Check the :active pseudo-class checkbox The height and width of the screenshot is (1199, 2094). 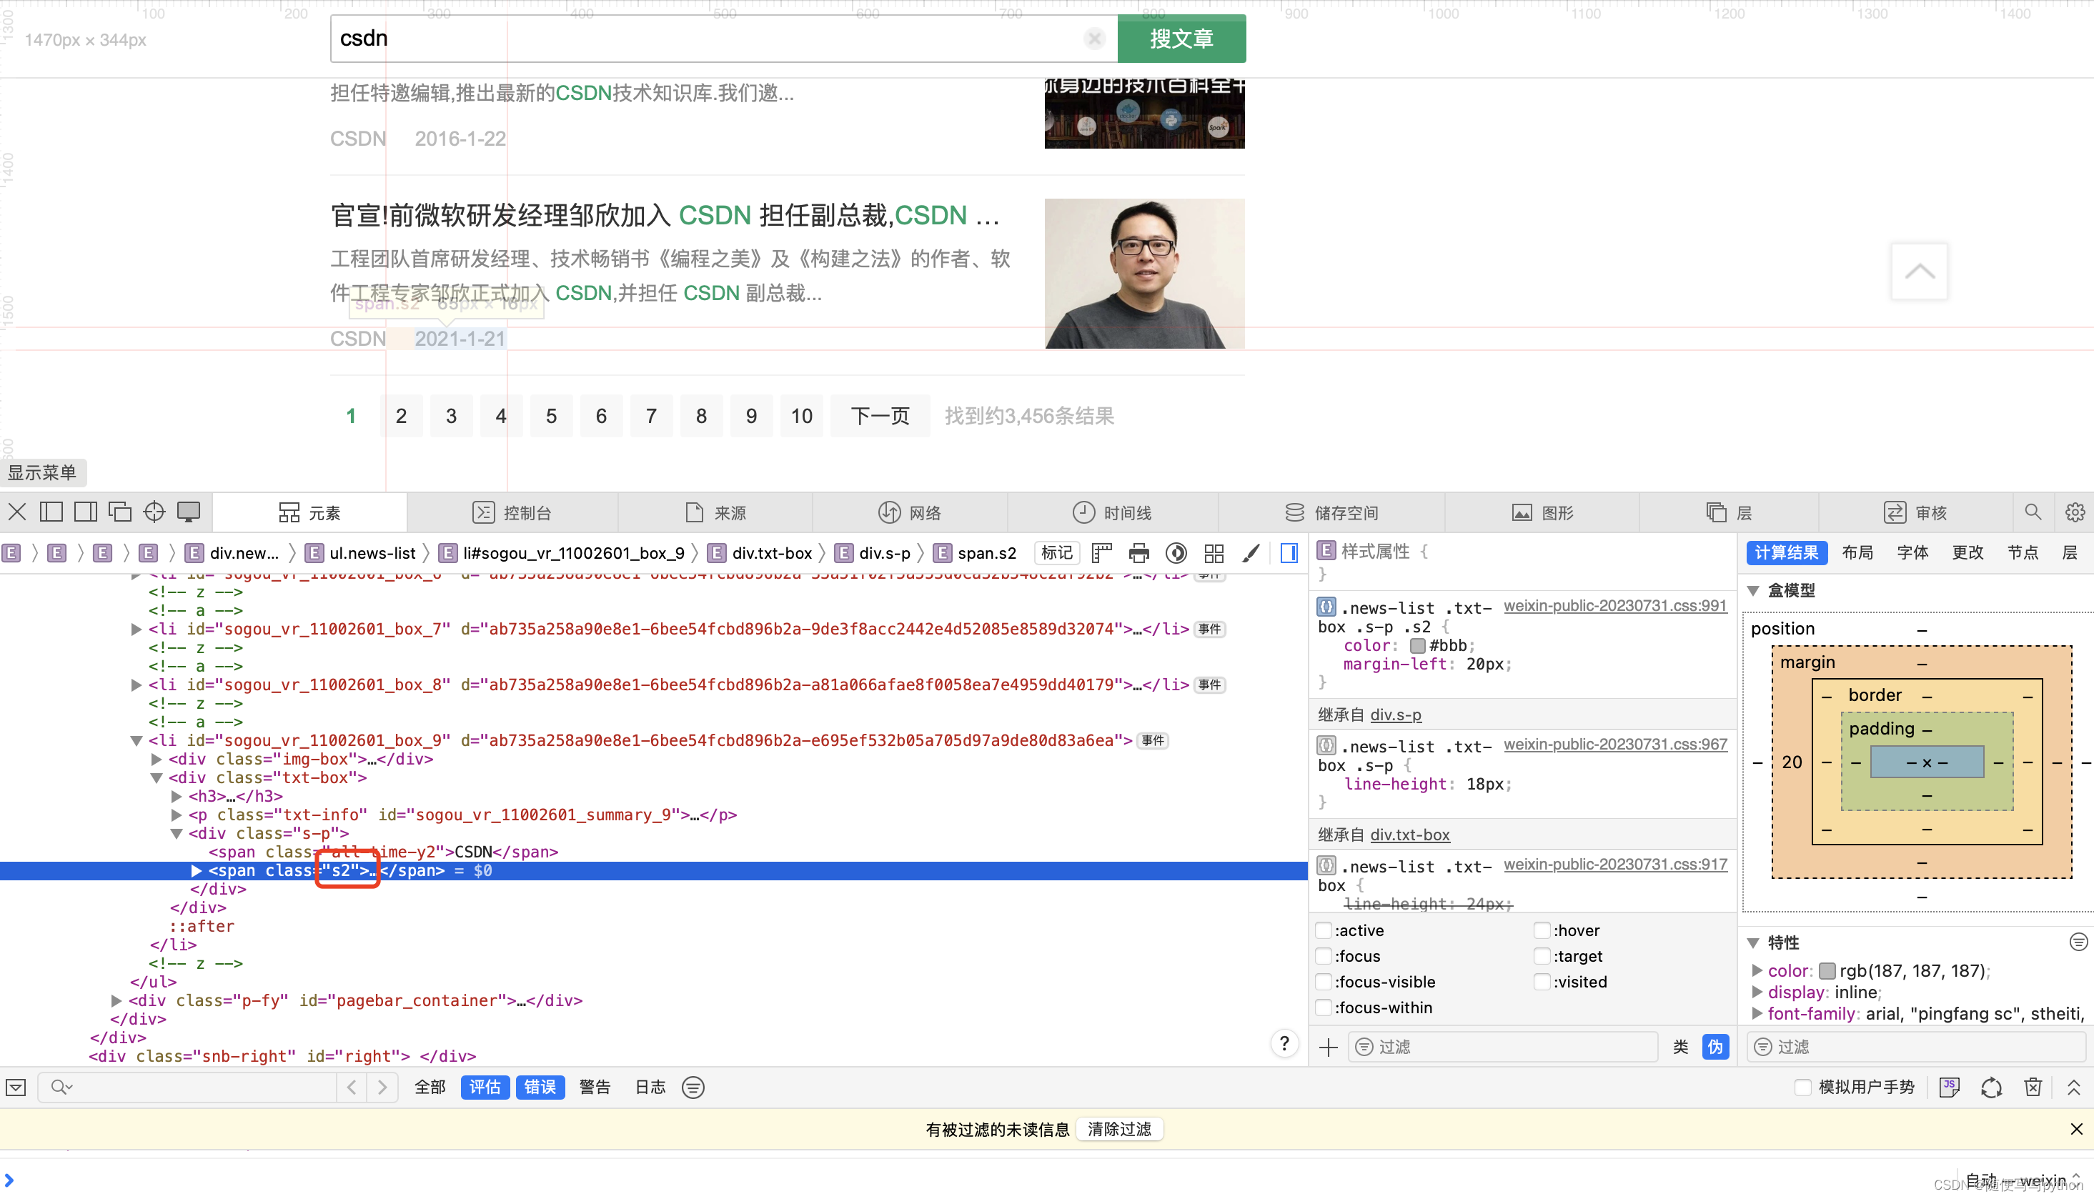1324,930
